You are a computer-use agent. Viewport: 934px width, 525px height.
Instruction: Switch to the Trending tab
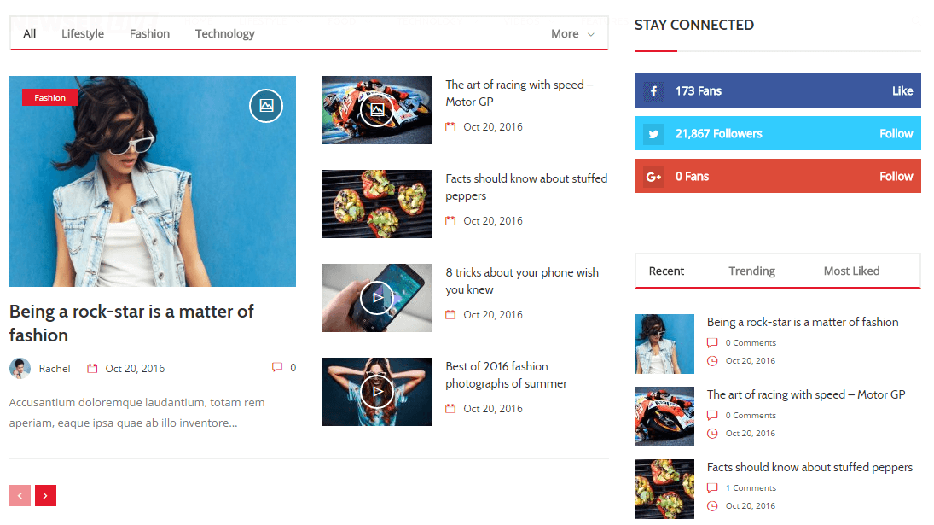751,271
